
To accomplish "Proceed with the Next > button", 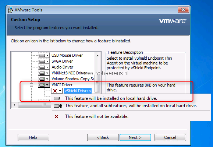I will click(135, 137).
